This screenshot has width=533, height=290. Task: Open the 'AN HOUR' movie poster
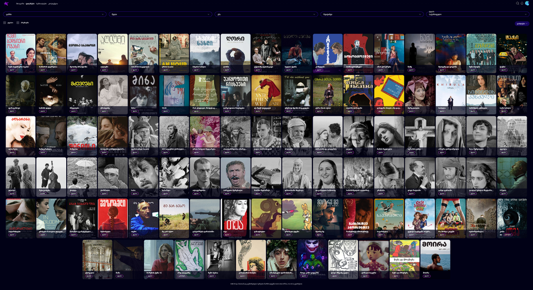(174, 53)
